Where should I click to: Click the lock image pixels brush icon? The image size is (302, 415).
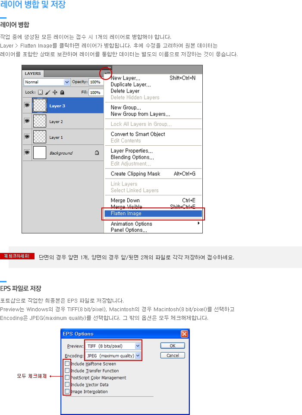point(47,93)
